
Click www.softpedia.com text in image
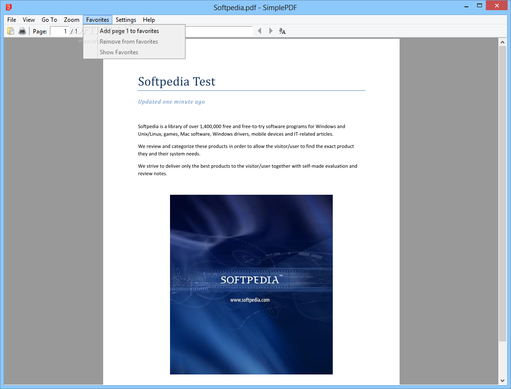(x=249, y=300)
